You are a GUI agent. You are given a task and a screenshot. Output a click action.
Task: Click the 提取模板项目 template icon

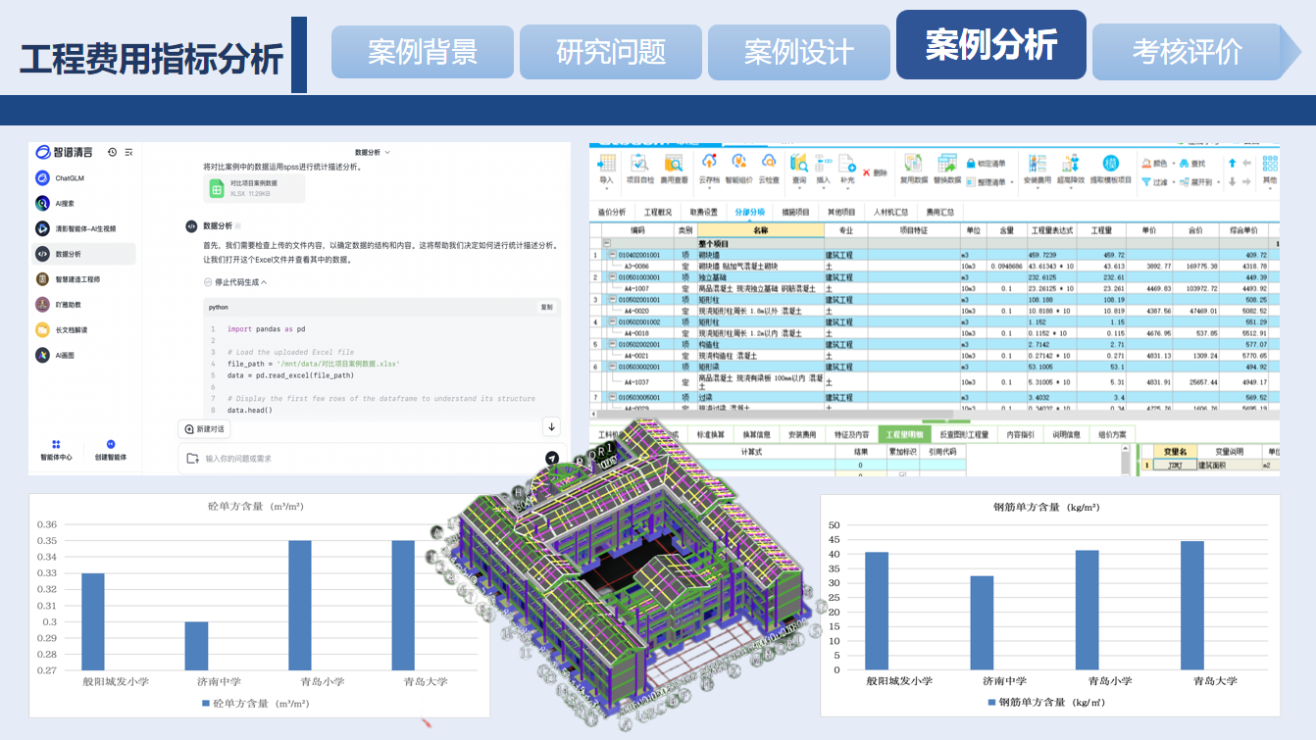[x=1110, y=168]
